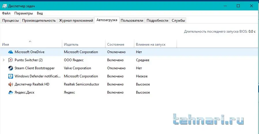Viewport: 259px width, 134px height.
Task: Click the Realtek HD speaker icon
Action: click(11, 85)
